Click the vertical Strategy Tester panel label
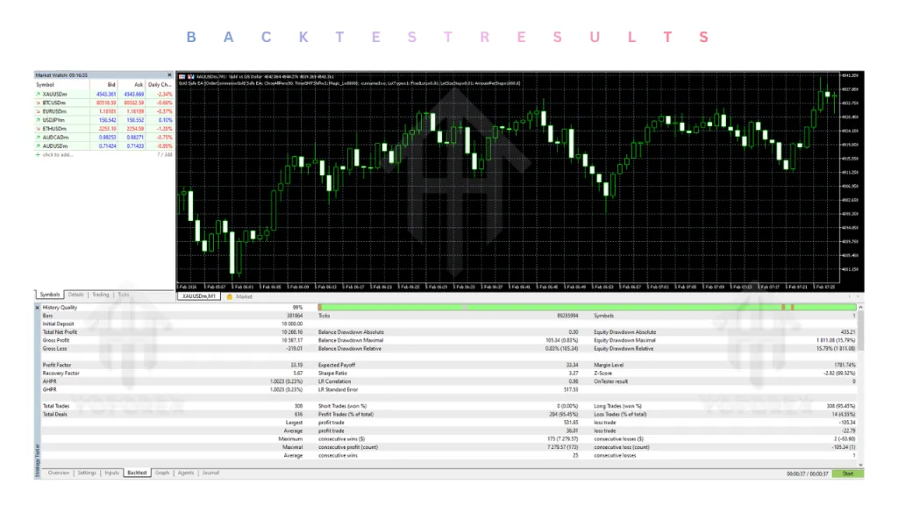The width and height of the screenshot is (898, 505). click(38, 459)
